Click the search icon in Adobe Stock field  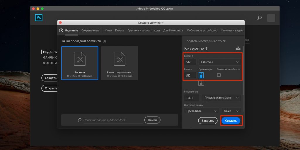(79, 120)
